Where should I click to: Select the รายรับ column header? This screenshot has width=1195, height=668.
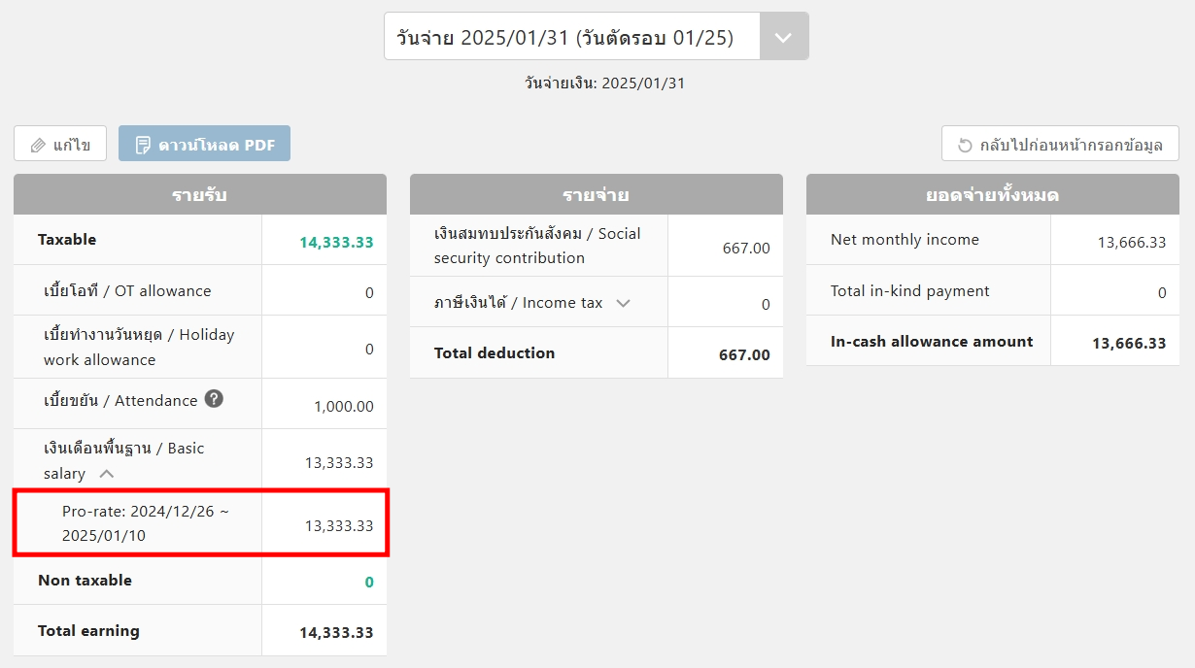click(x=199, y=194)
